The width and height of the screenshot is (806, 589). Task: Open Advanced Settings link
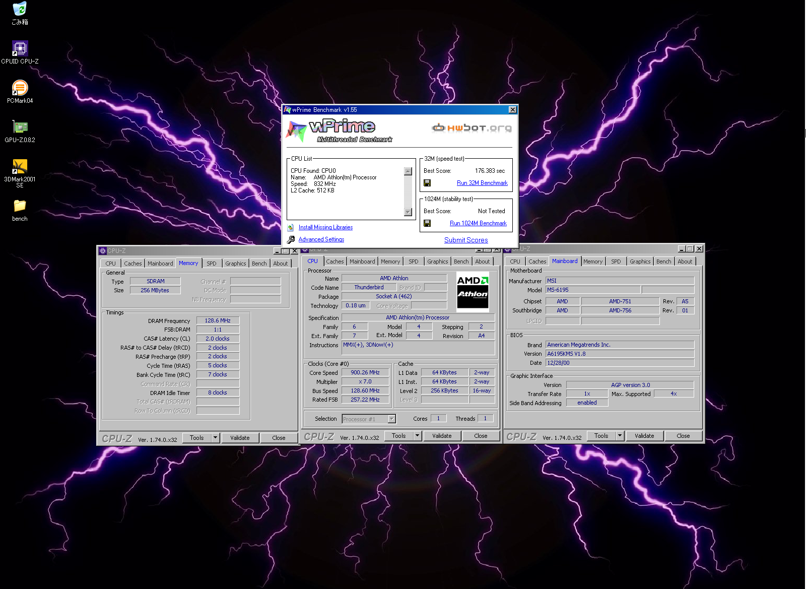(x=321, y=240)
